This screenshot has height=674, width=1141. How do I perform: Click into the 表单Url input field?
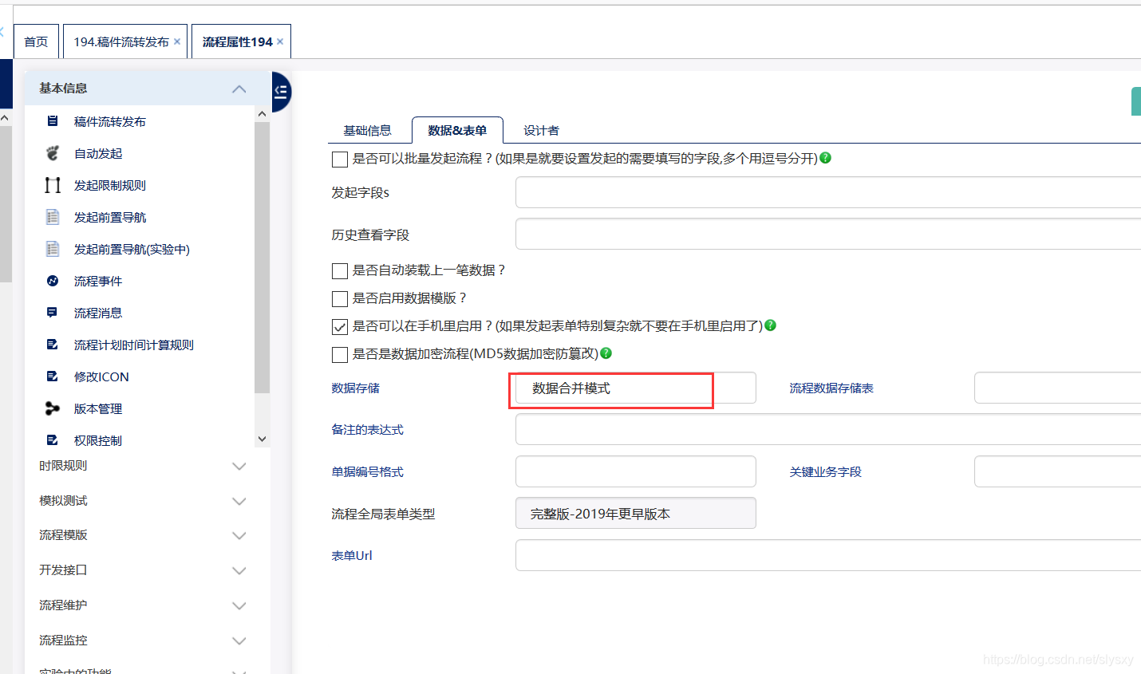coord(828,555)
